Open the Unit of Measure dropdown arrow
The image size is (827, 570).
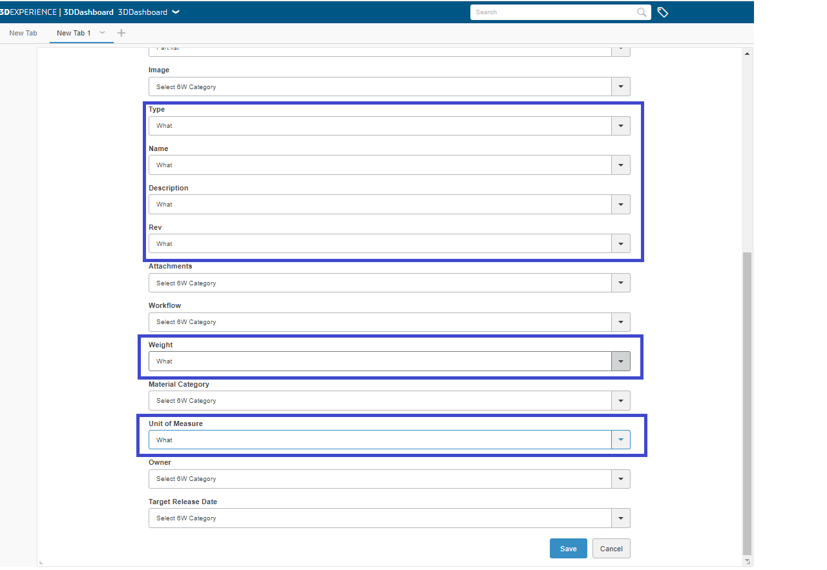(620, 440)
